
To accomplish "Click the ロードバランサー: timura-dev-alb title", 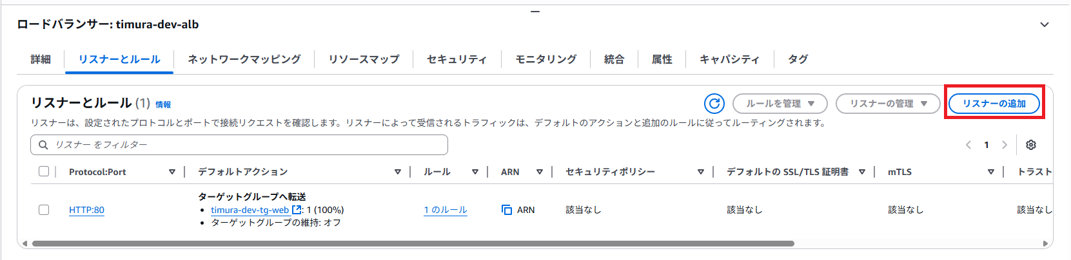I will coord(108,24).
